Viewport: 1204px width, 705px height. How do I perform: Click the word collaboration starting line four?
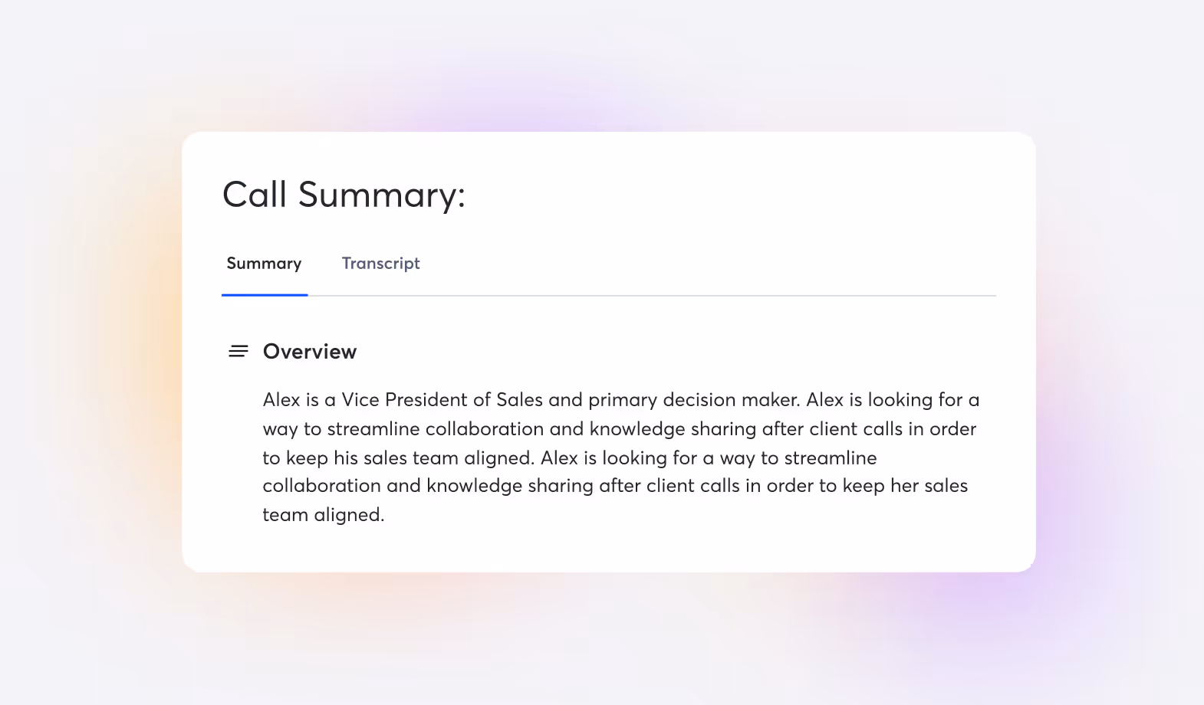(x=321, y=486)
